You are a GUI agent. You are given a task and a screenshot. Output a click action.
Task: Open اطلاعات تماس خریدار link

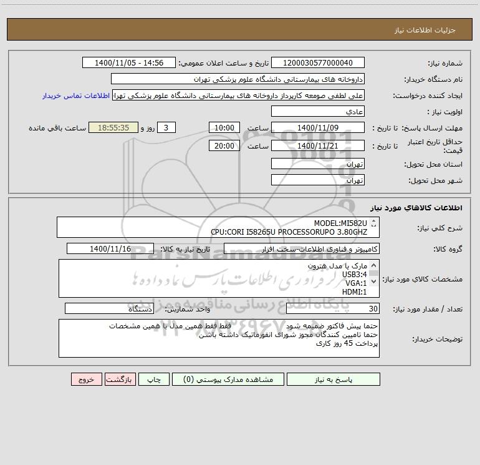coord(76,95)
